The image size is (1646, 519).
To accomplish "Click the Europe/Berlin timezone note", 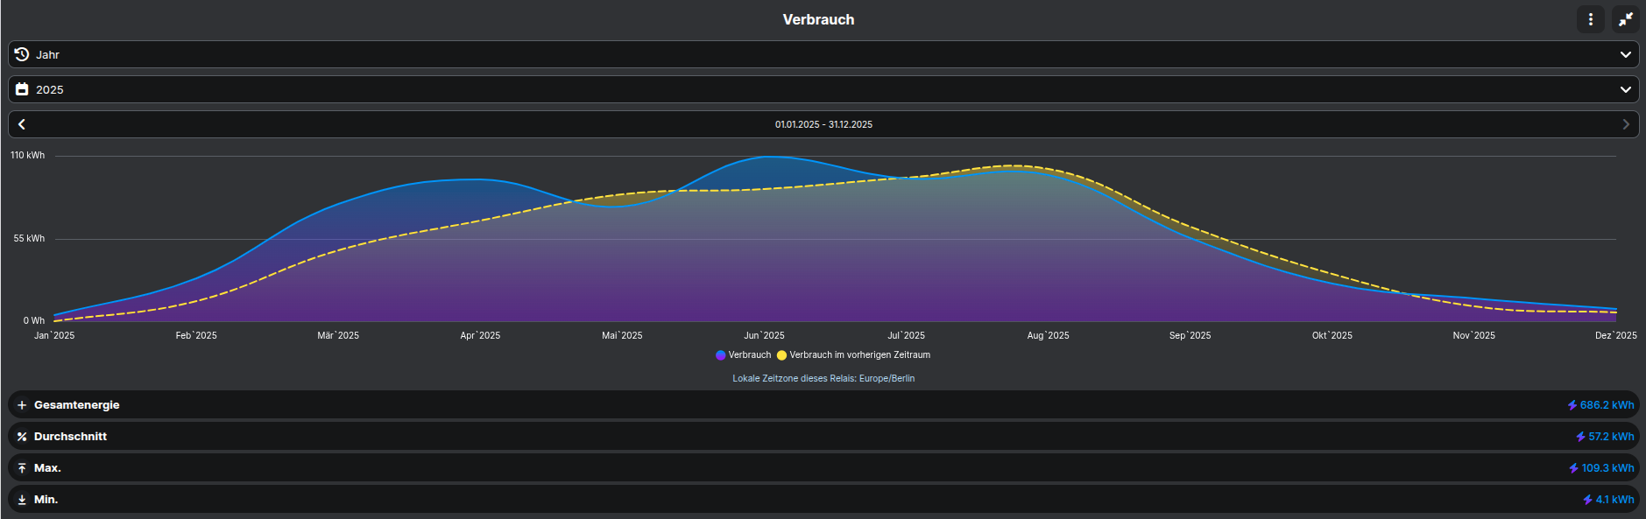I will (x=823, y=379).
